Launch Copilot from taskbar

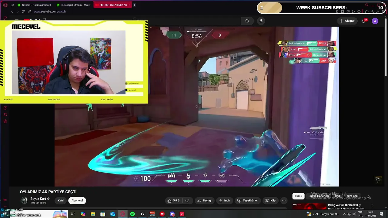(x=83, y=214)
